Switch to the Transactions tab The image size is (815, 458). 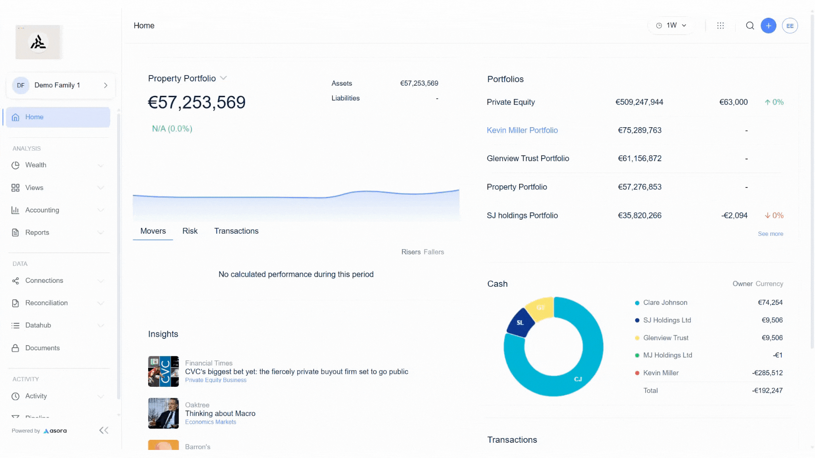point(236,231)
